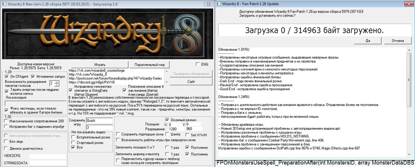Enable the Центр checkbox
The width and height of the screenshot is (415, 167).
click(167, 134)
